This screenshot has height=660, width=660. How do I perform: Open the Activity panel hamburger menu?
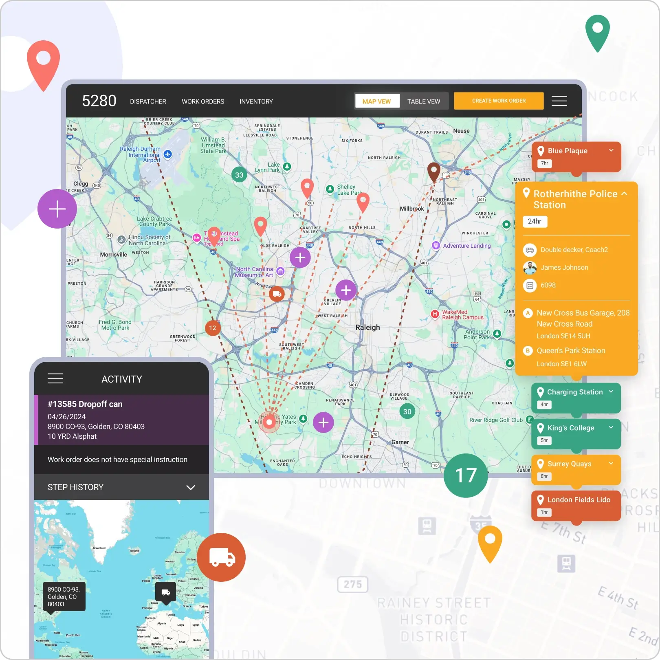tap(55, 378)
